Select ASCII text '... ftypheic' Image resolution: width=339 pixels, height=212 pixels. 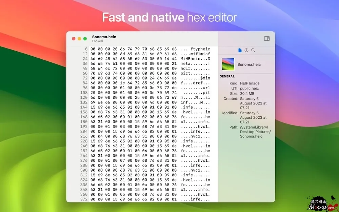[195, 49]
